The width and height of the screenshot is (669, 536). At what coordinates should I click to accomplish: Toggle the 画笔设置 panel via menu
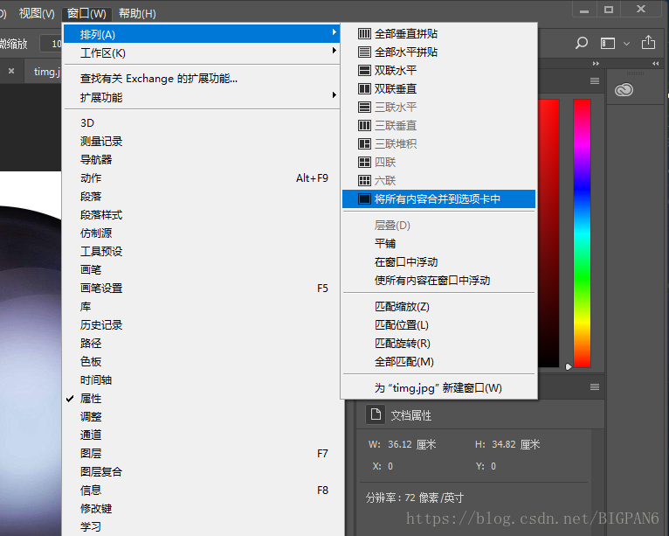pyautogui.click(x=203, y=289)
